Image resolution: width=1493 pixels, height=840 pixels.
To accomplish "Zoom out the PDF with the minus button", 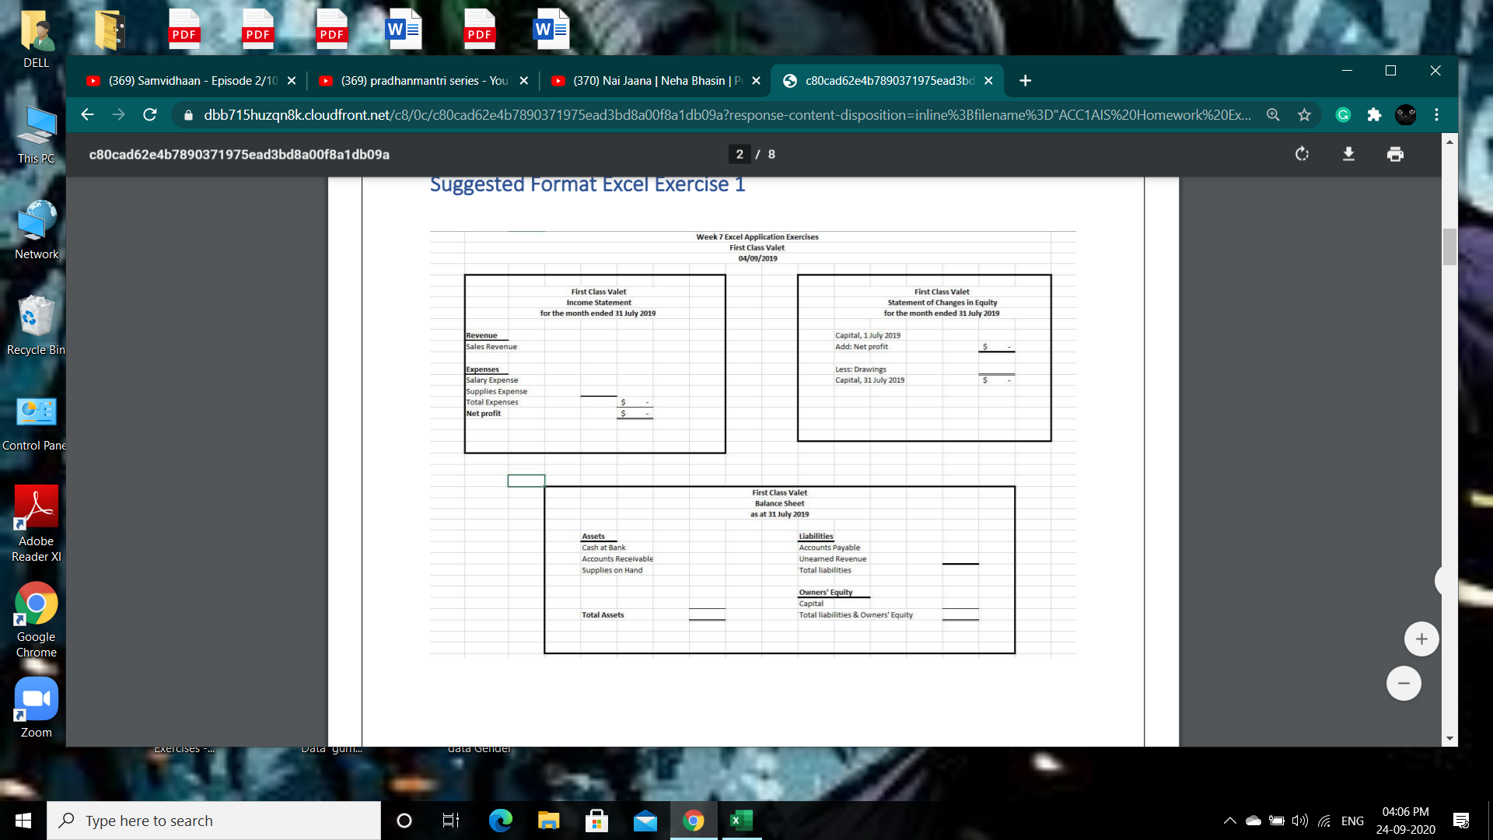I will [1403, 684].
